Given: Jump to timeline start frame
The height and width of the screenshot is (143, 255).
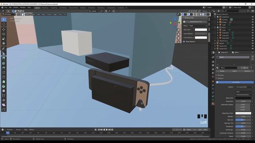Looking at the screenshot, I should (x=99, y=130).
